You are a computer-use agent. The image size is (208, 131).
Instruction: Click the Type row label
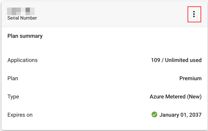pos(13,97)
